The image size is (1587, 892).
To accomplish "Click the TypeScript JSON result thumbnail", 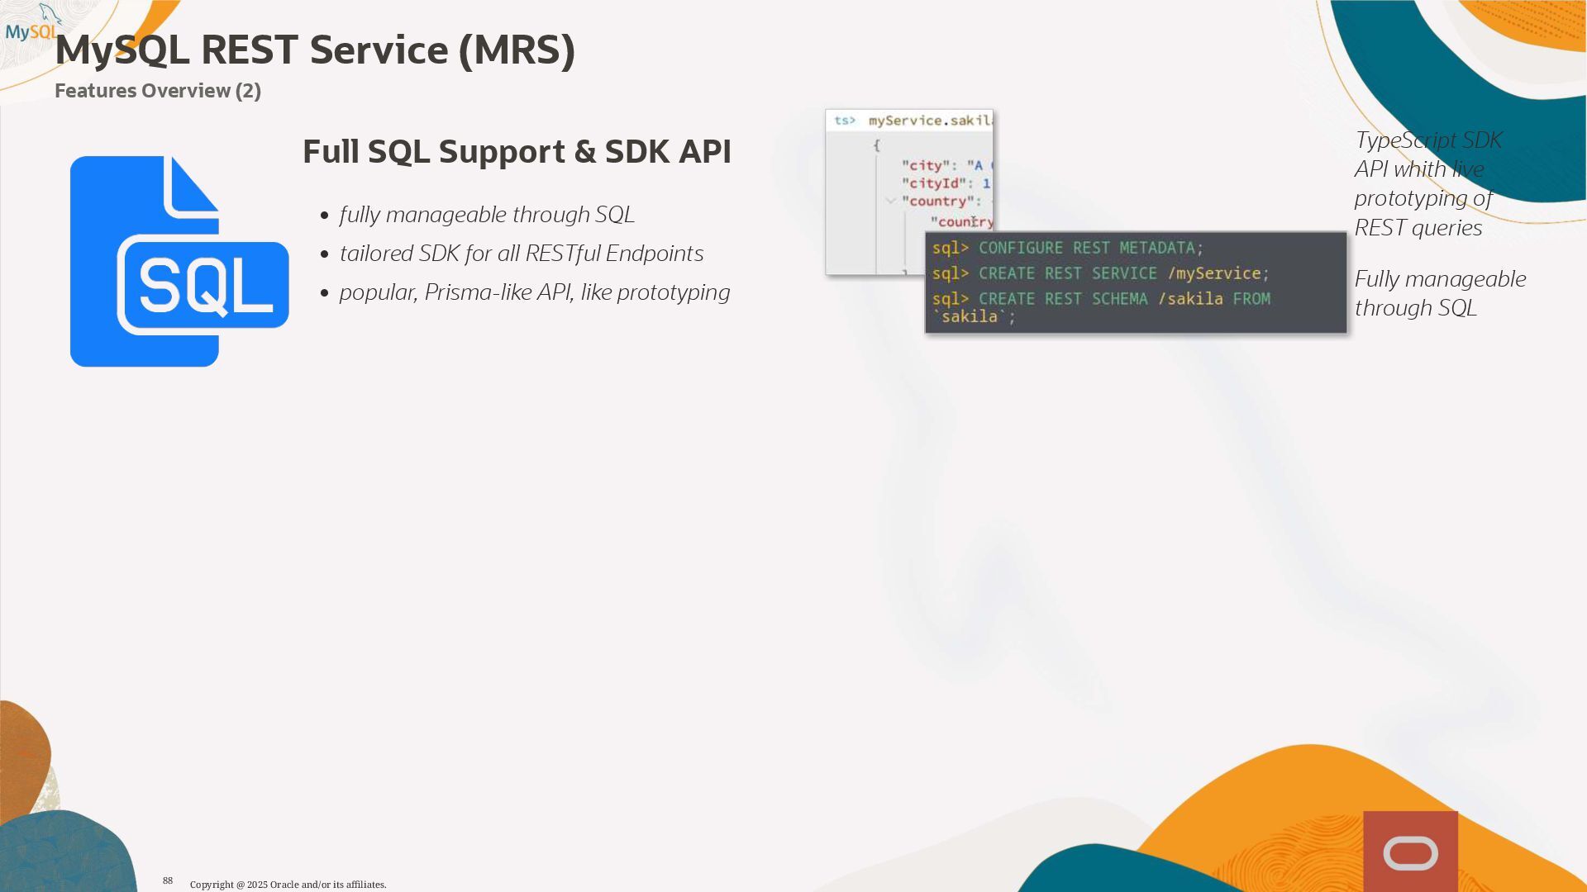I will click(x=876, y=190).
